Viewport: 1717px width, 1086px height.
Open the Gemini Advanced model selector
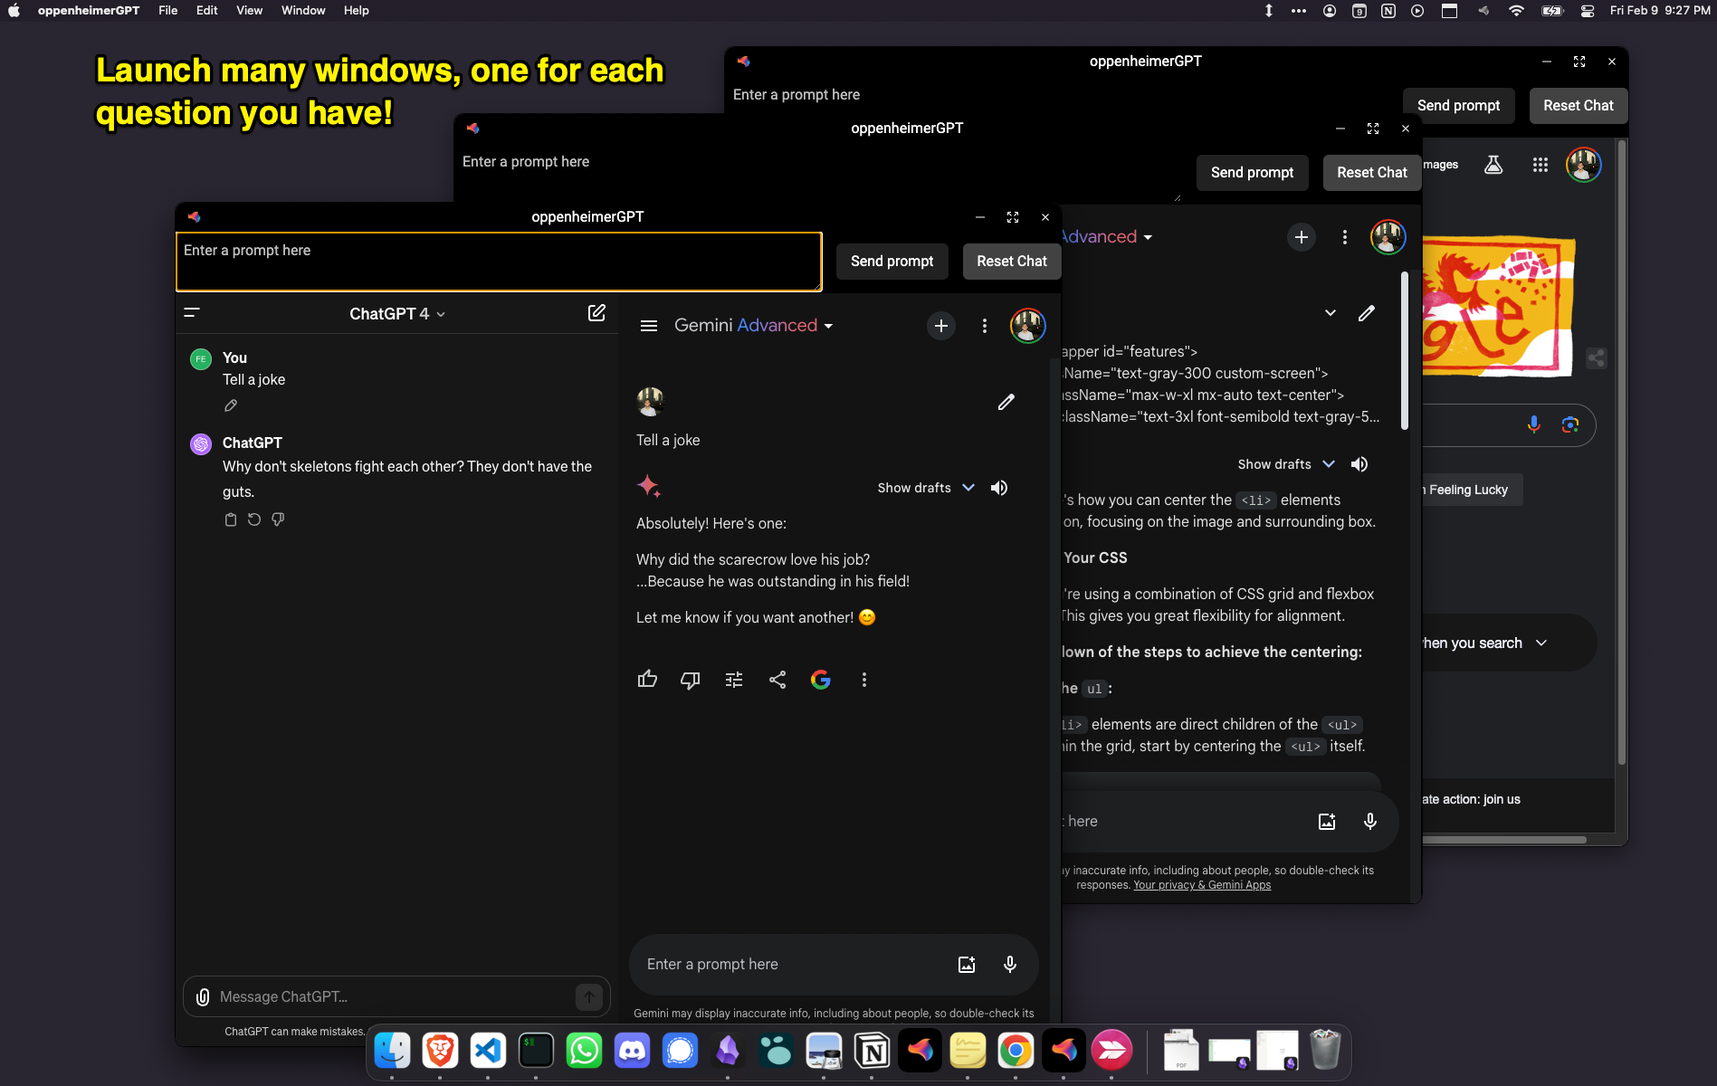tap(753, 326)
